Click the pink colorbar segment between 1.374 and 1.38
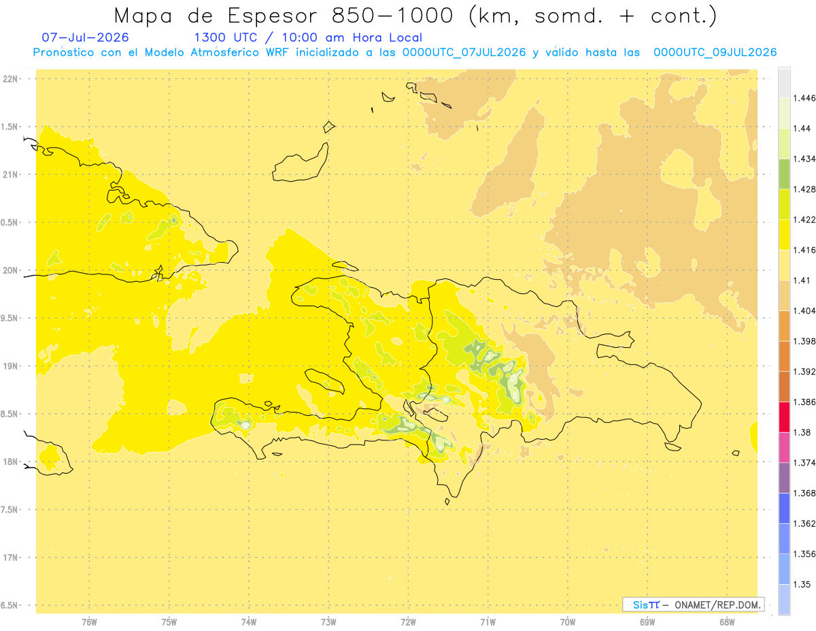 784,447
